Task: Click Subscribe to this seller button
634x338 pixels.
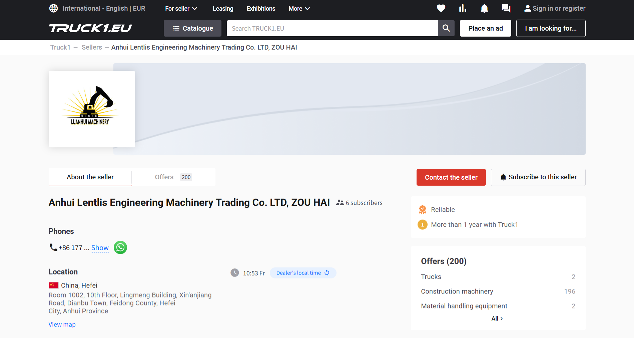Action: (538, 177)
